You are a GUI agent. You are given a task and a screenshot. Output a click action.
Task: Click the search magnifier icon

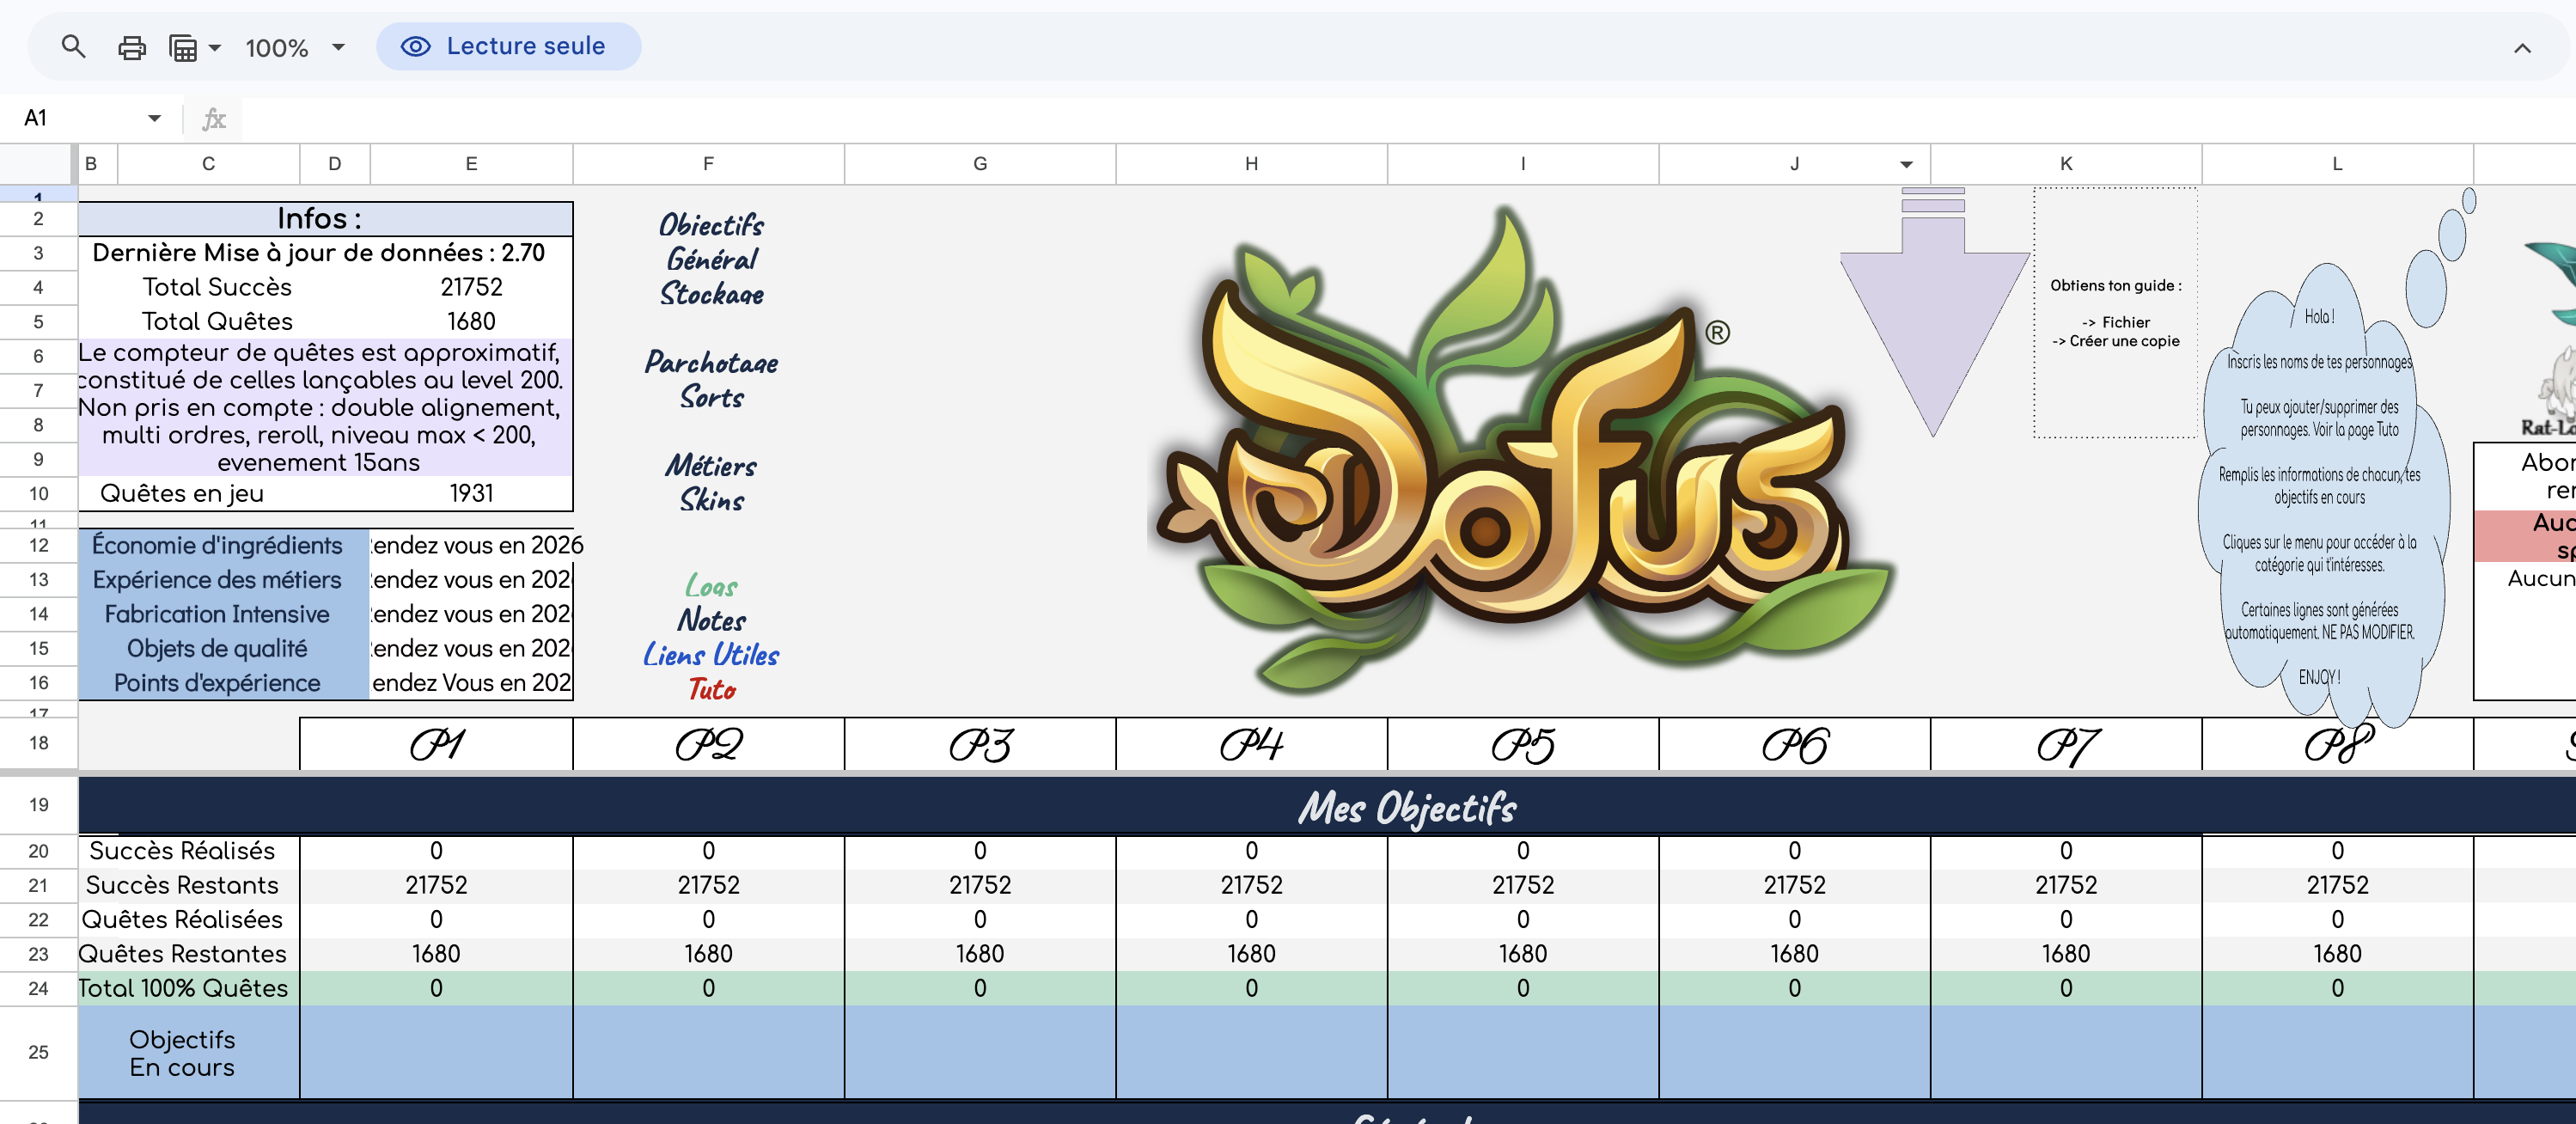(73, 47)
